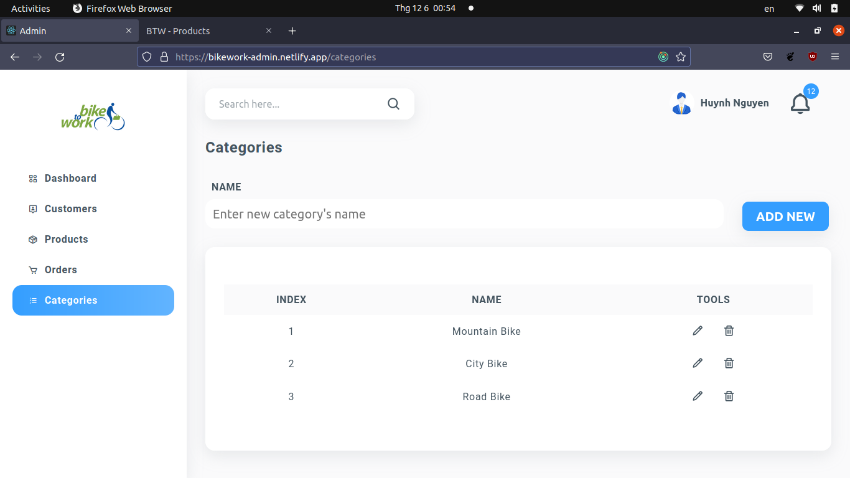Open the Firefox application menu

point(835,56)
